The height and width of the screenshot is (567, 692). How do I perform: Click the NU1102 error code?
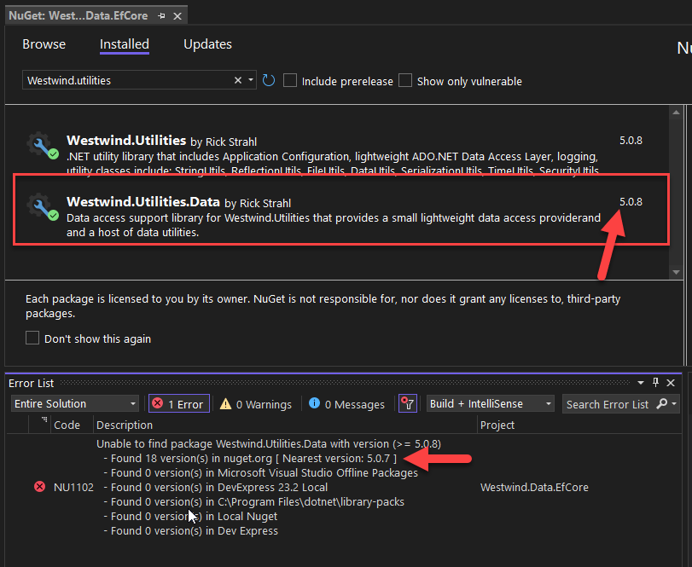(73, 487)
